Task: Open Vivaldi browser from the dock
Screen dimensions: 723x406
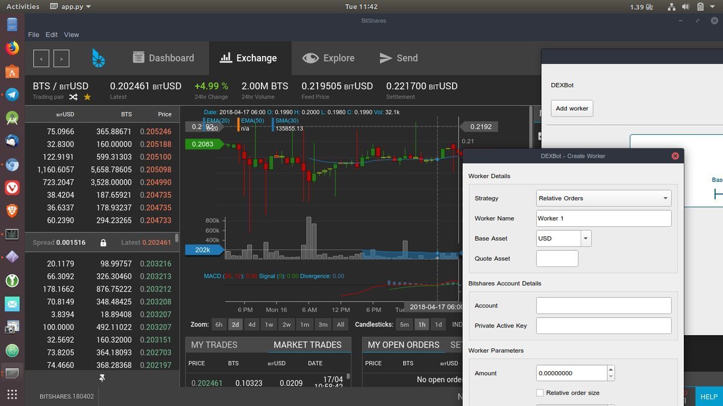Action: coord(12,188)
